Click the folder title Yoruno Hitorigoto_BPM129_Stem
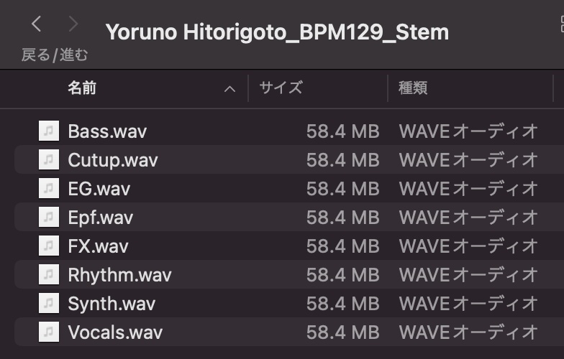 point(277,32)
